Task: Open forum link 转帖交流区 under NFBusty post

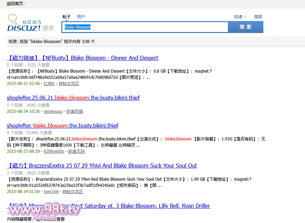Action: point(69,84)
